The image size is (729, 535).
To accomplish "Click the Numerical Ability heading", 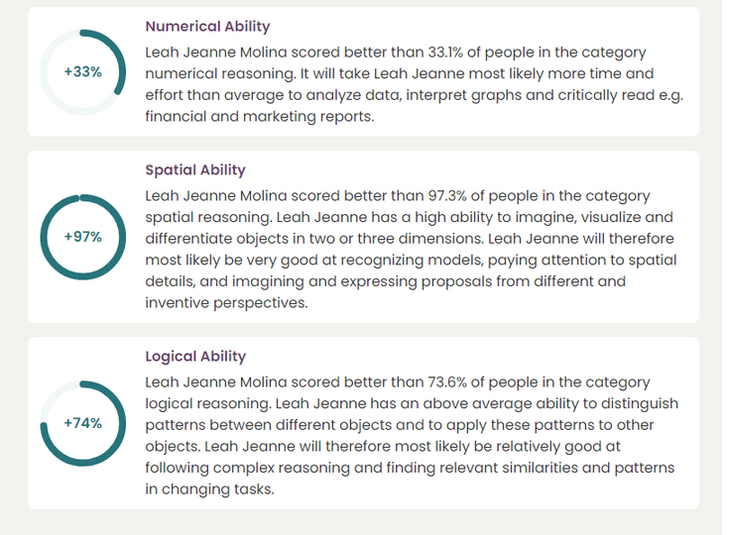I will (x=207, y=27).
